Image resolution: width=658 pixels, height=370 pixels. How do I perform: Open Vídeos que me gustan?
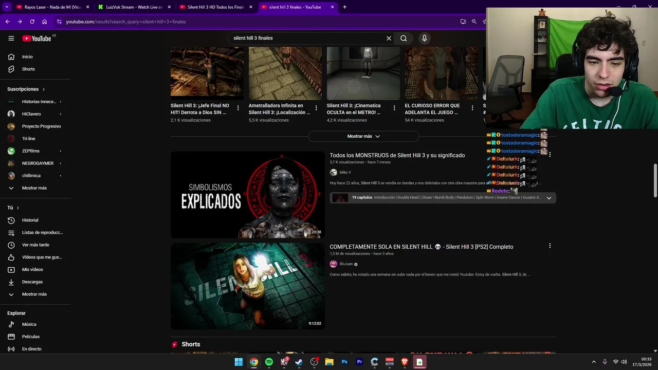(x=35, y=257)
